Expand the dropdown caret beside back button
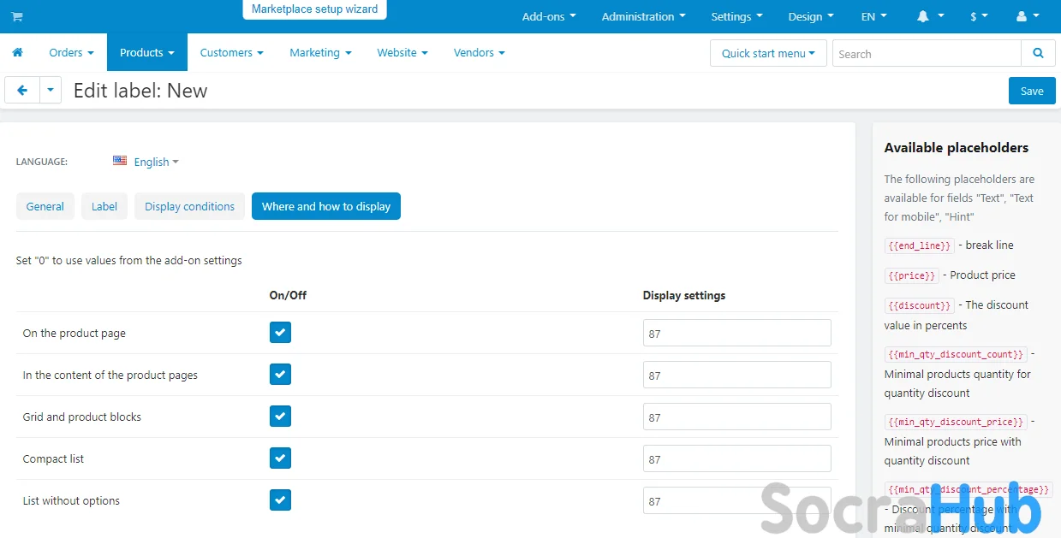Screen dimensions: 1061x538 coord(51,91)
